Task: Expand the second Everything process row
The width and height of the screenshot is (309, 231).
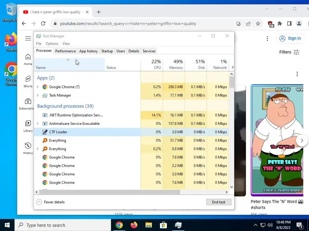Action: 38,149
